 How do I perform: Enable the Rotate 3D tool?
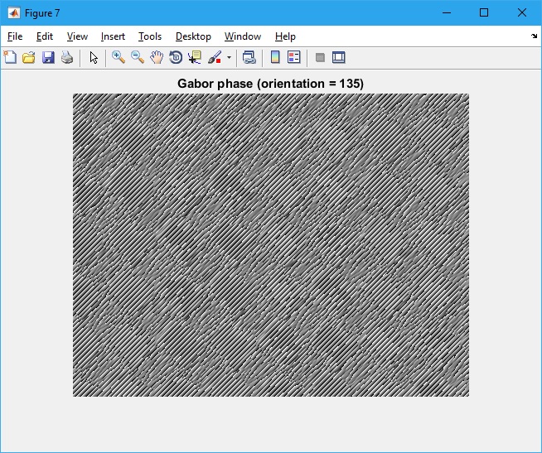176,57
